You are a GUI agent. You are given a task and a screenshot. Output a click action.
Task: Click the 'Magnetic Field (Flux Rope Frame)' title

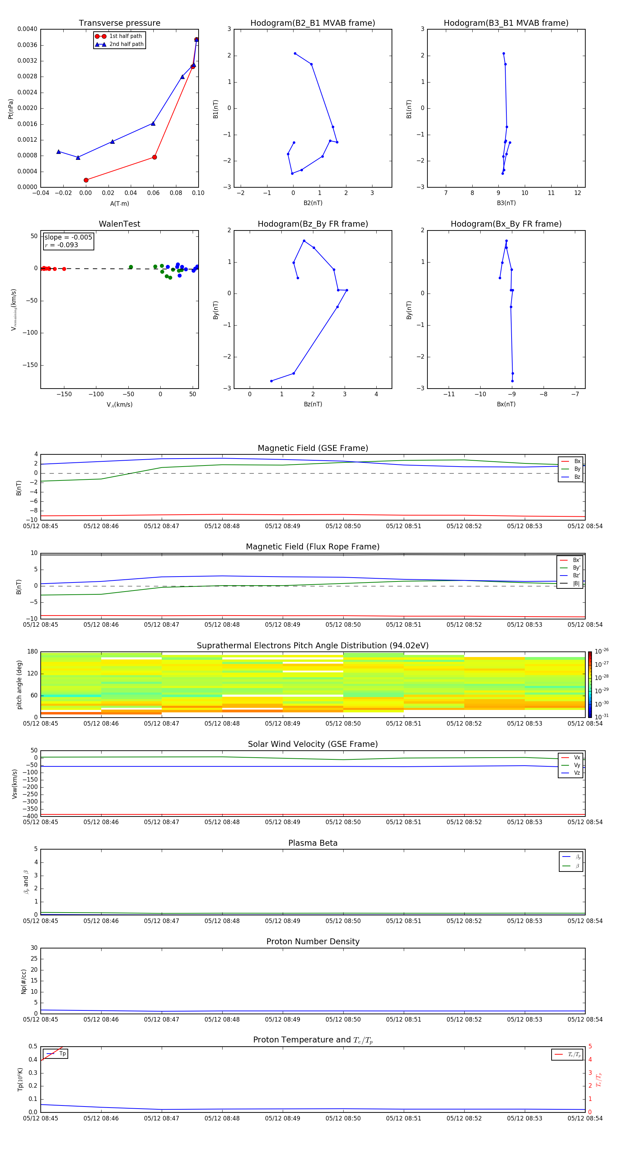(x=313, y=547)
